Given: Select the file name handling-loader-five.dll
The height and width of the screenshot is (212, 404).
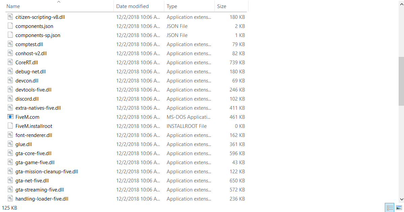Looking at the screenshot, I should point(42,199).
